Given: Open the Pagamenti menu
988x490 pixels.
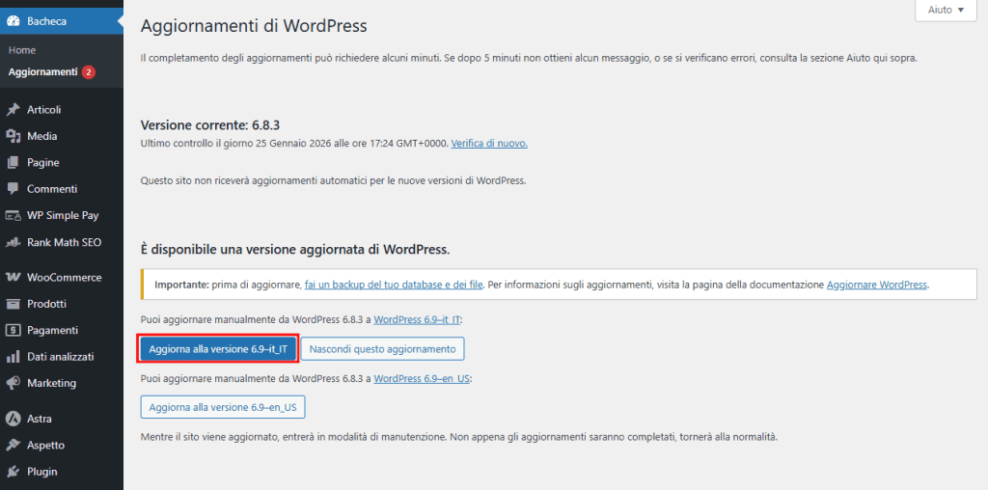Looking at the screenshot, I should pos(62,330).
